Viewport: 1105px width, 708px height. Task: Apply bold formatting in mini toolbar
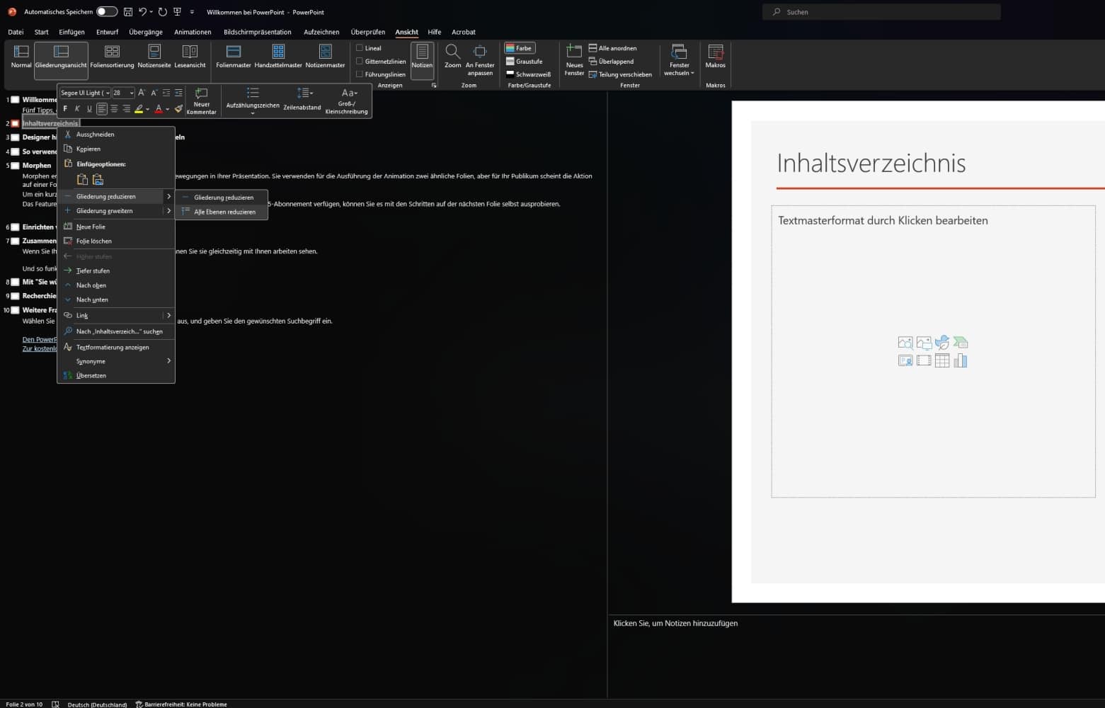(65, 109)
